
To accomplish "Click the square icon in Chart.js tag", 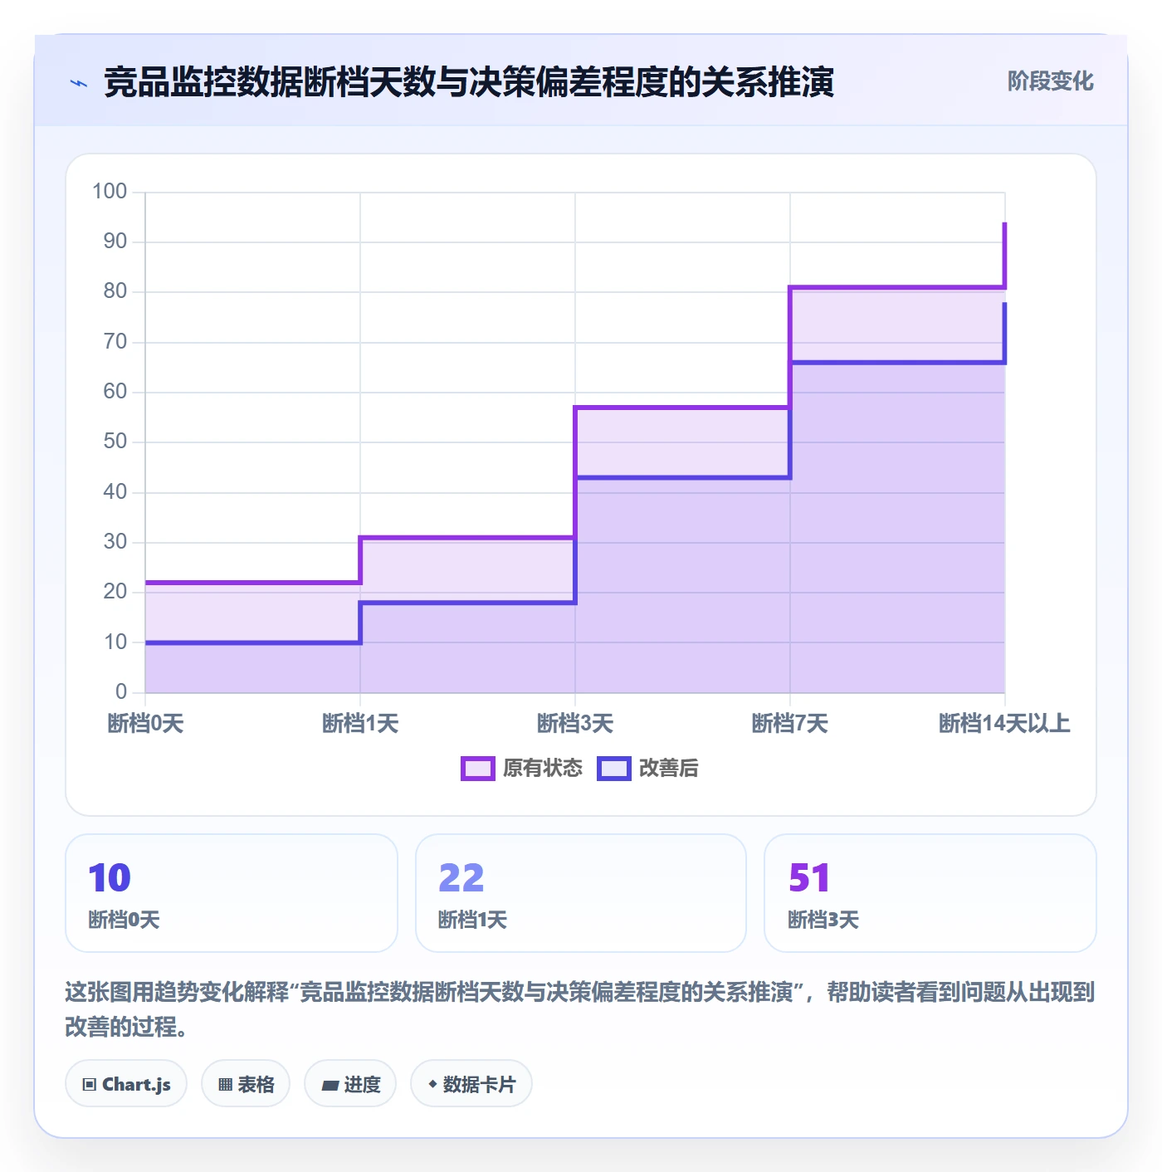I will [x=90, y=1084].
